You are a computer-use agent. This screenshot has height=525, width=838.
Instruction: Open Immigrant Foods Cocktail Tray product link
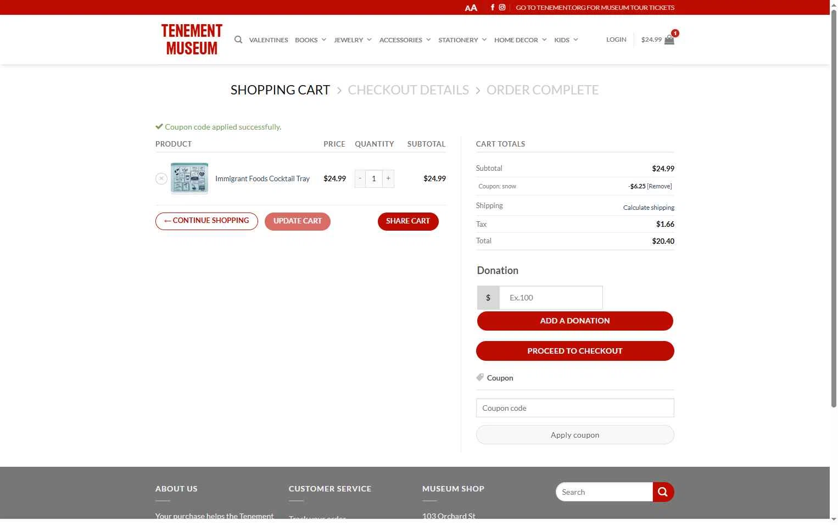[262, 178]
